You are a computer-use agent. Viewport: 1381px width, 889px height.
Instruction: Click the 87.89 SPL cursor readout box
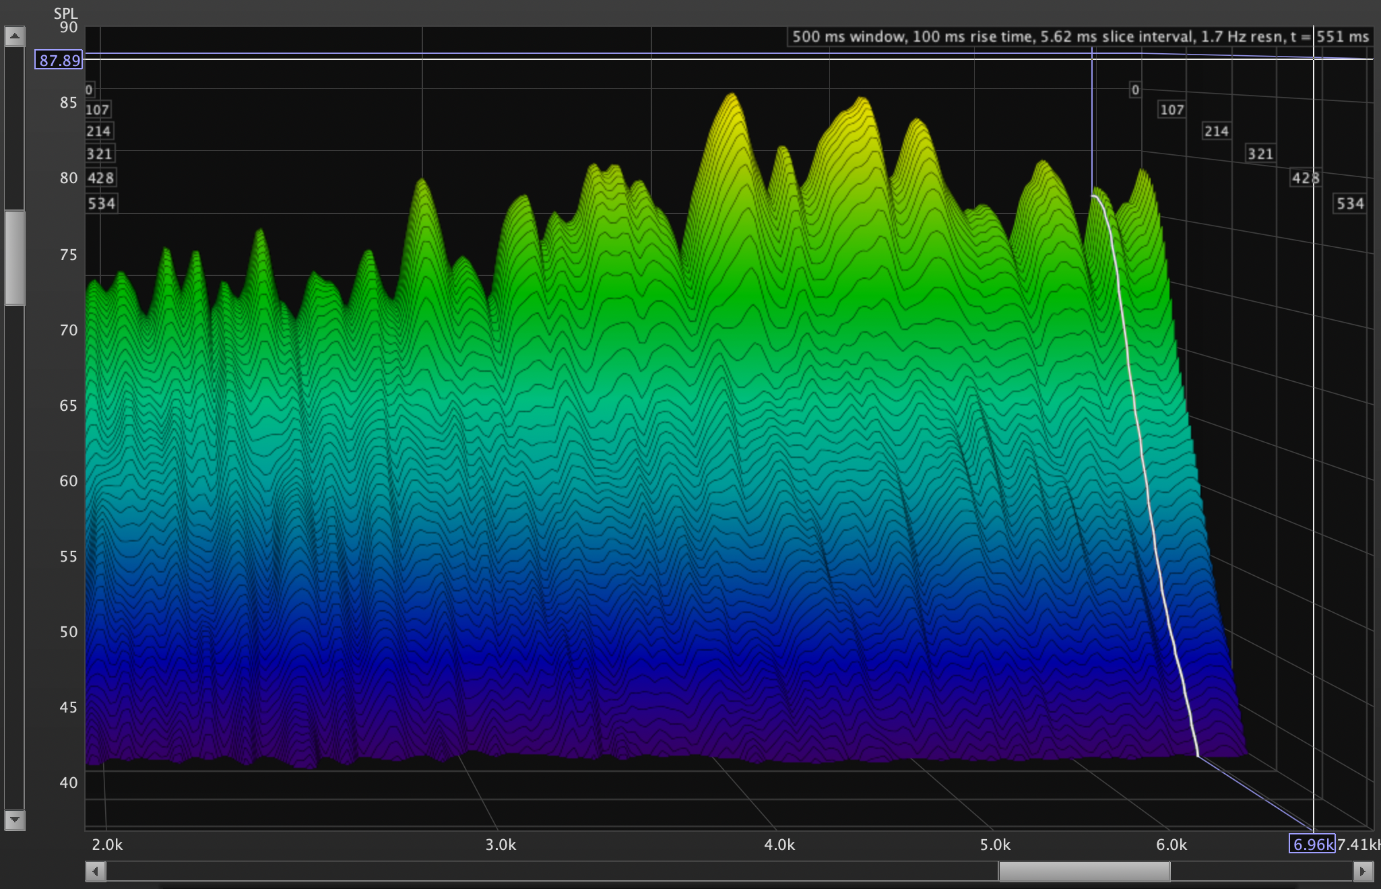tap(59, 60)
